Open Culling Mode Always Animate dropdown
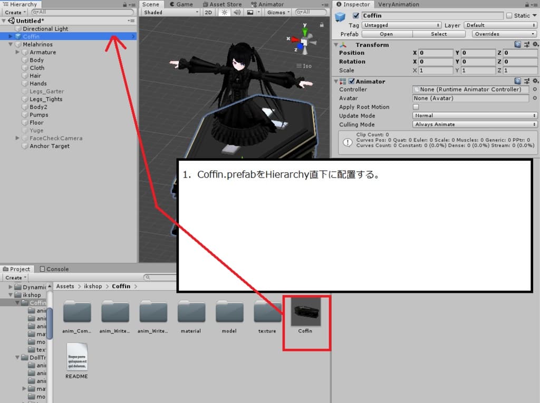Screen dimensions: 540x403 (475, 124)
